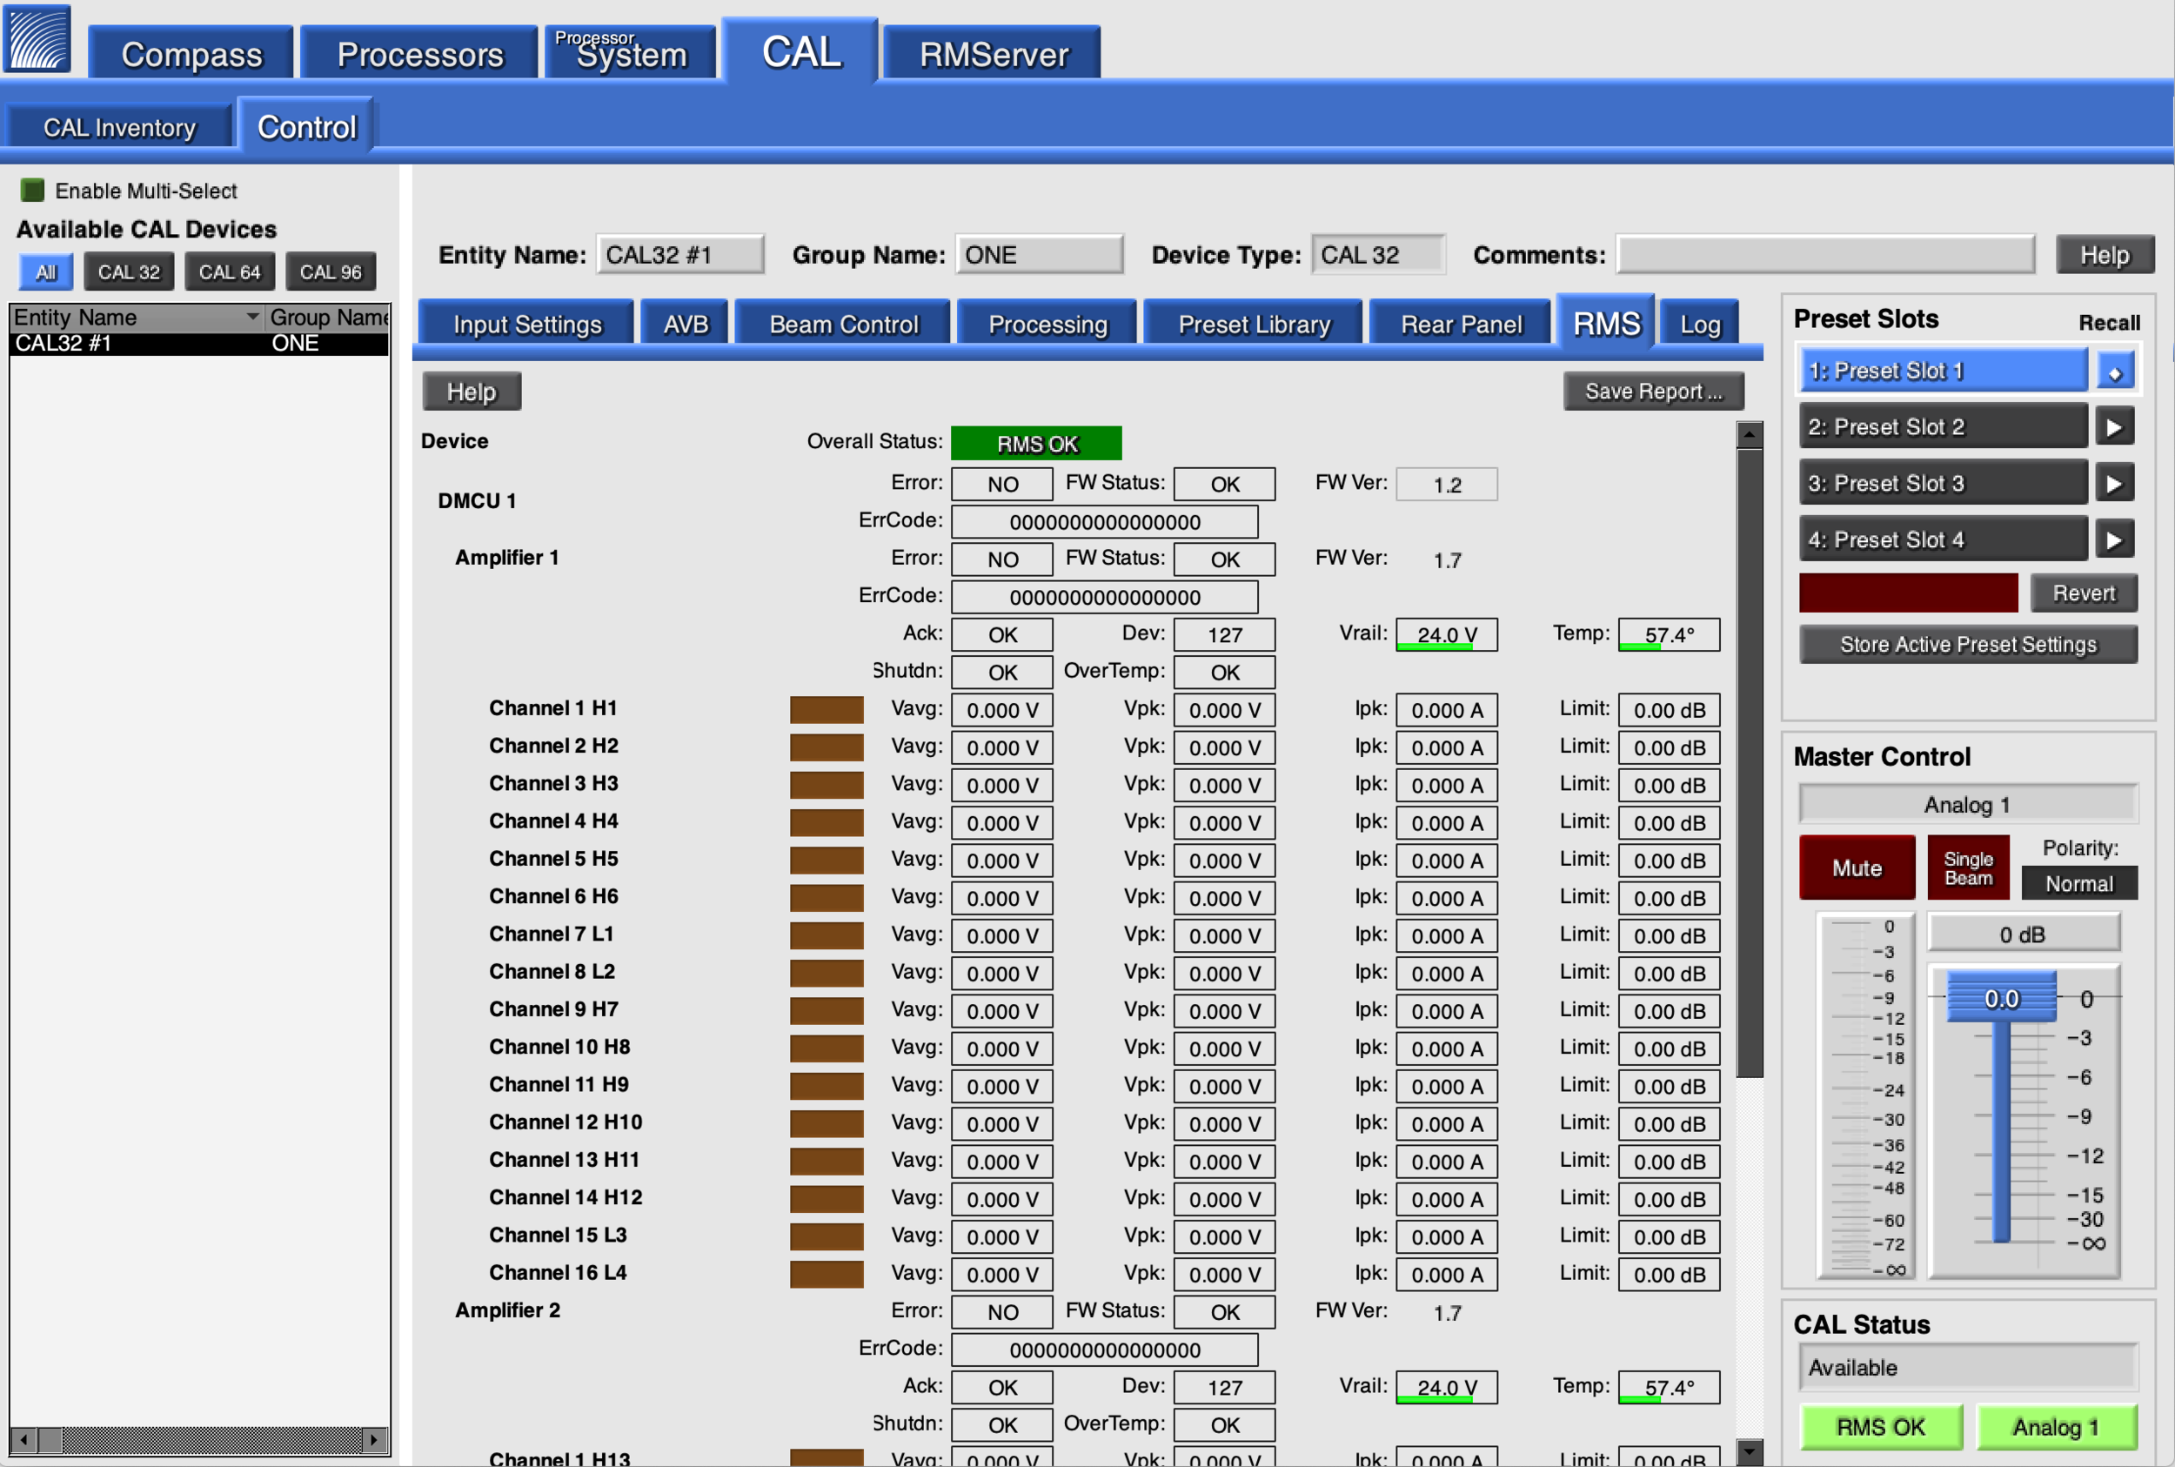Click Channel 16 L4 brown status indicator

[826, 1274]
